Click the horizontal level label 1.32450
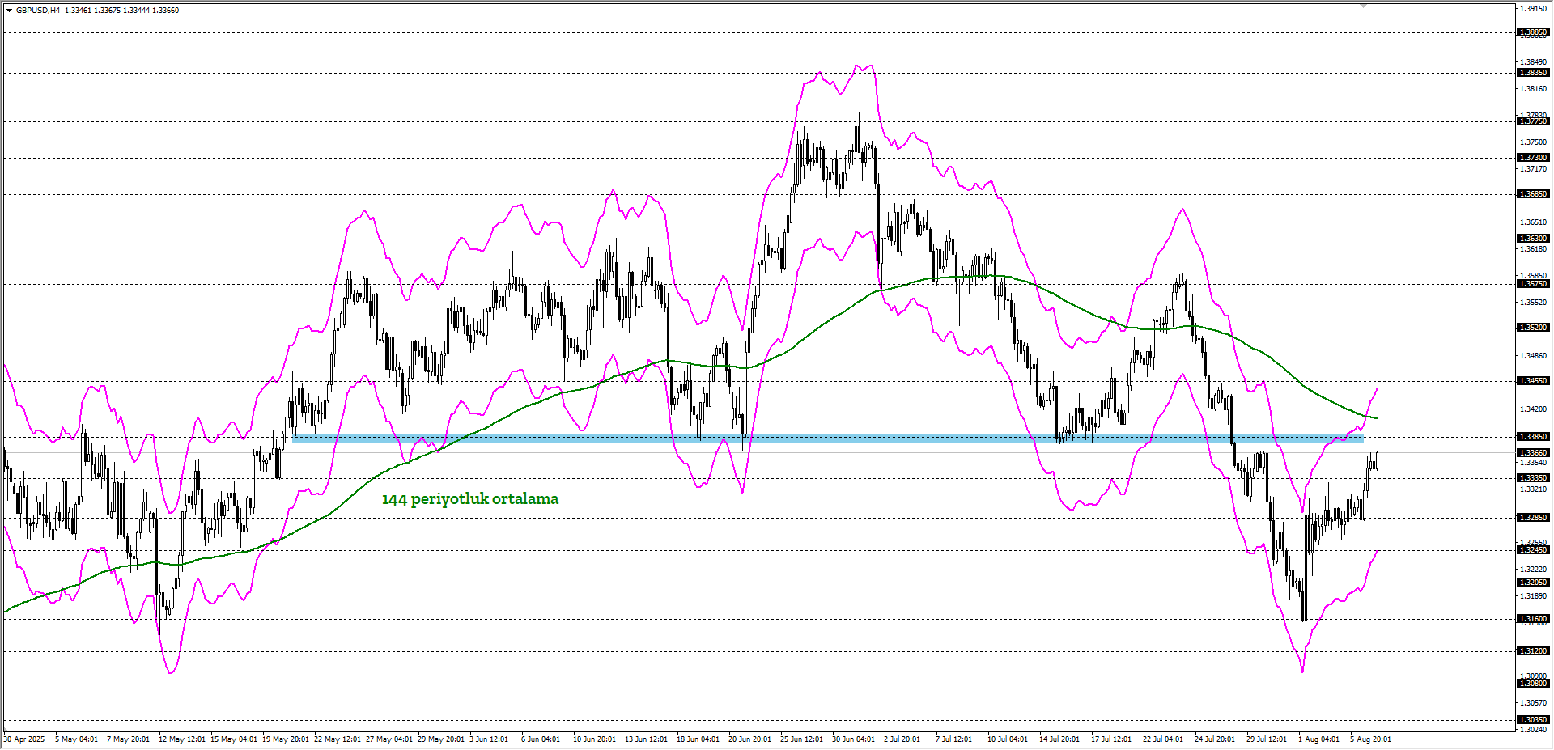Screen dimensions: 1554x750 coord(1533,550)
